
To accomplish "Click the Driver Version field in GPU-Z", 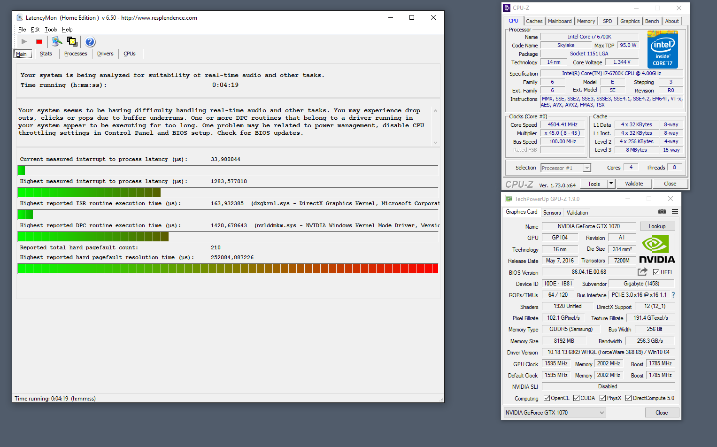I will tap(608, 352).
